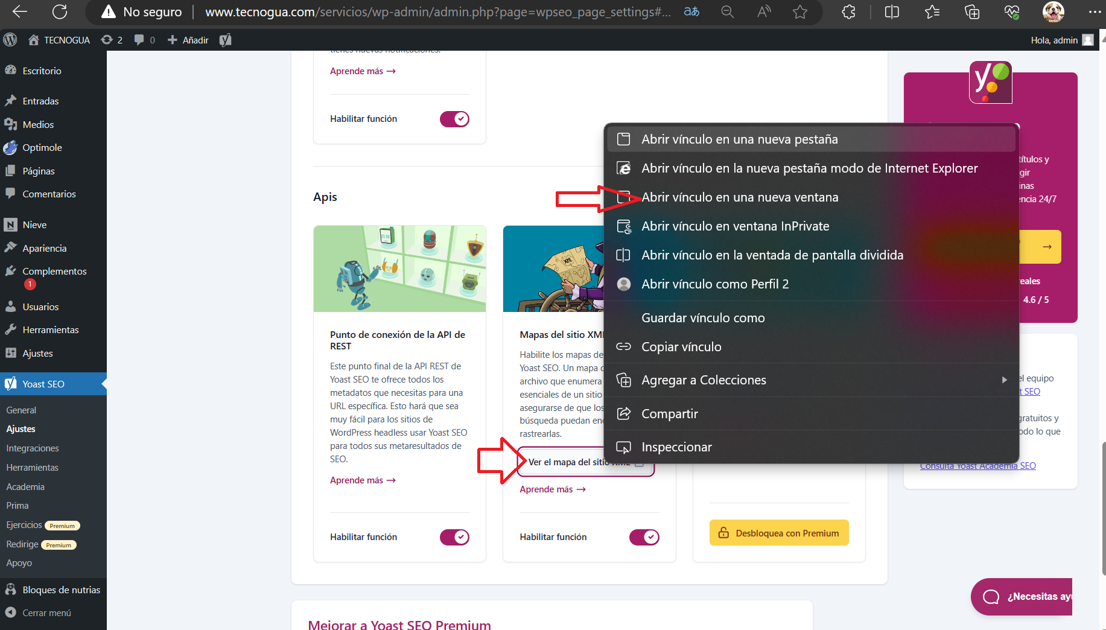
Task: Click Ver el mapa del sitio XML button
Action: pos(585,462)
